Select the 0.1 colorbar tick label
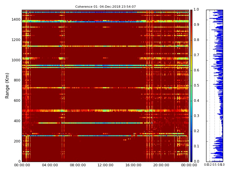 [196, 146]
